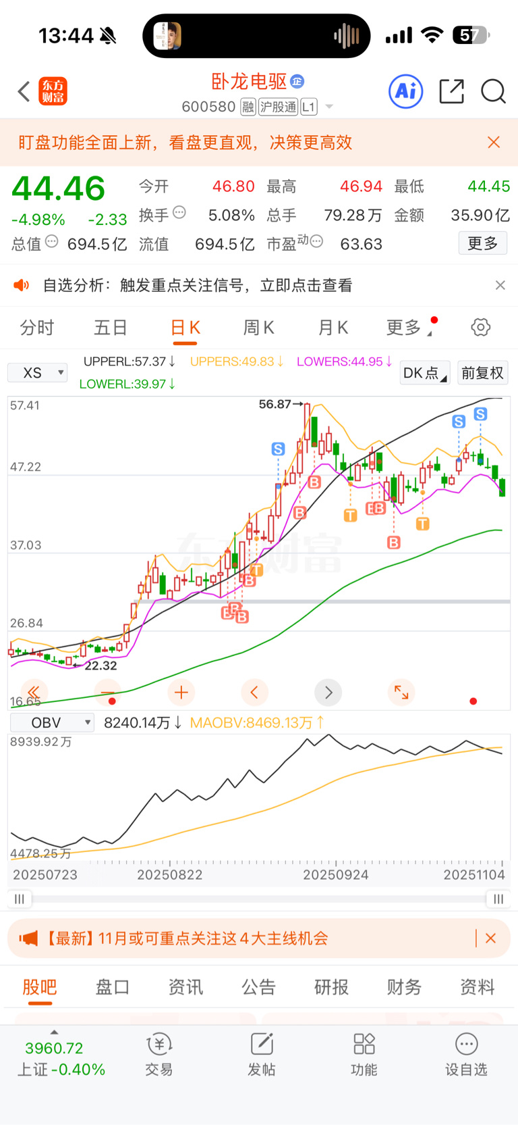The height and width of the screenshot is (1125, 518).
Task: Tap the back arrow icon
Action: point(24,91)
